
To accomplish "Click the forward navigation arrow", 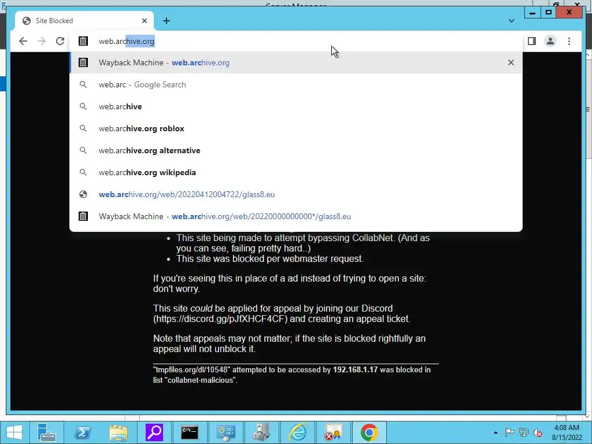I will point(42,41).
